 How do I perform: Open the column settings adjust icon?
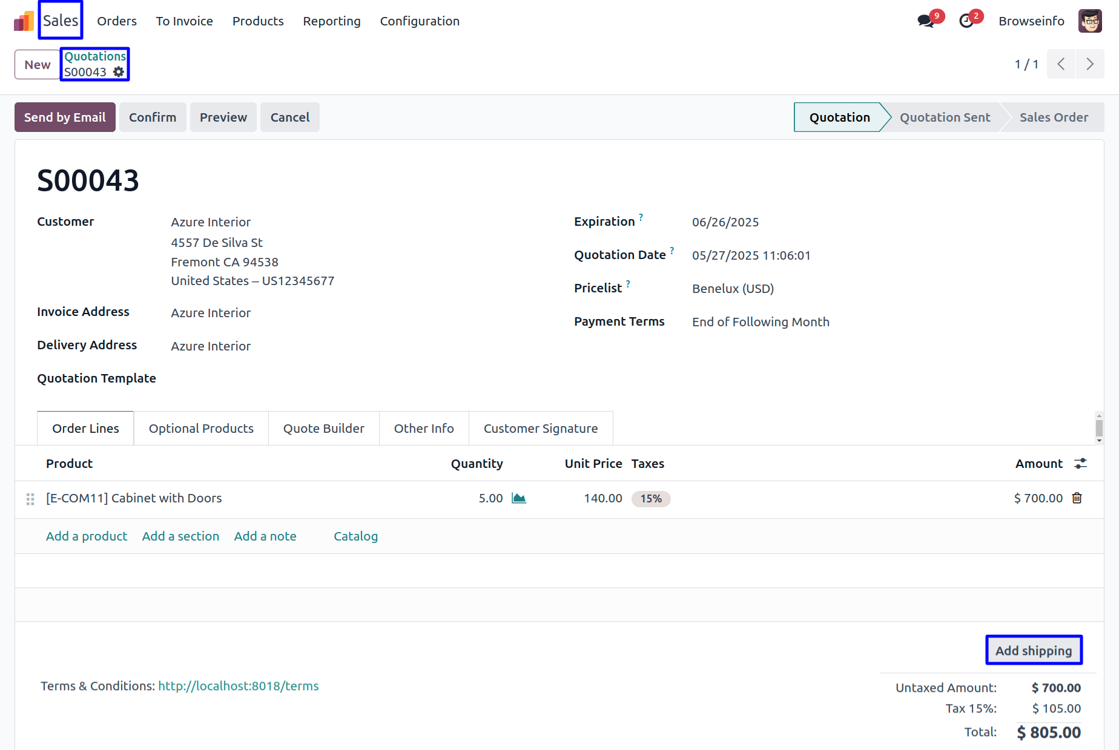[1080, 464]
